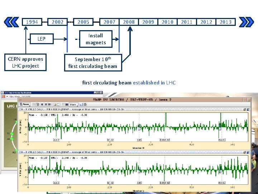The width and height of the screenshot is (258, 194).
Task: Open the dropdown arrow beside the red BIS icon
Action: tap(7, 97)
